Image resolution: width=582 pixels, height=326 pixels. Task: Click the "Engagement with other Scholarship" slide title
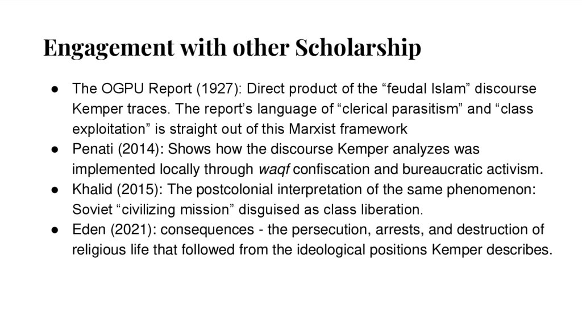click(232, 49)
